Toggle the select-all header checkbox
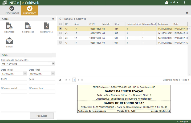This screenshot has width=191, height=123. coord(60,24)
